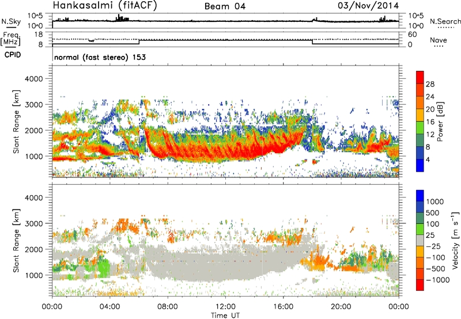The height and width of the screenshot is (319, 461).
Task: Click the '28' tick on power colorbar
Action: pos(430,84)
